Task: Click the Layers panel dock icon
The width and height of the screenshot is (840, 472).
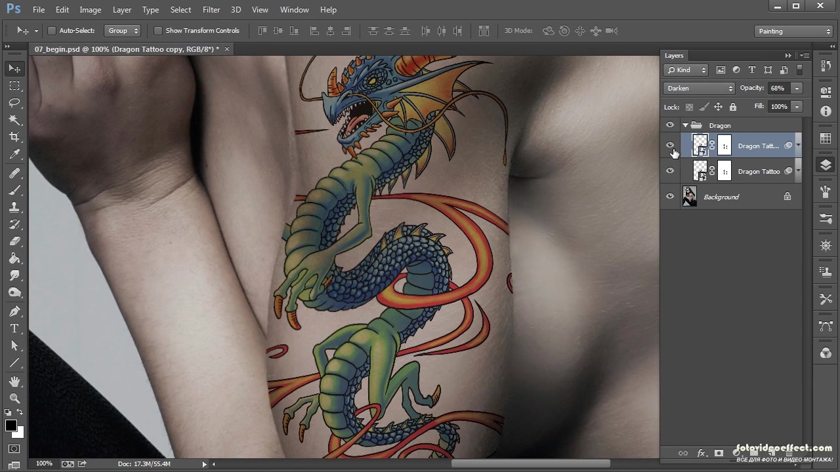Action: click(x=826, y=165)
